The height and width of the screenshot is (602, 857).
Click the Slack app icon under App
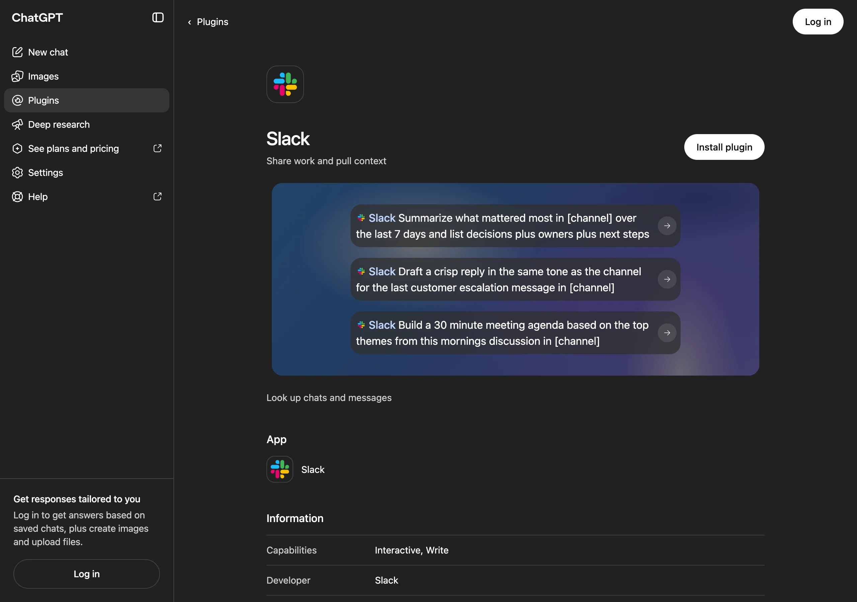(280, 469)
